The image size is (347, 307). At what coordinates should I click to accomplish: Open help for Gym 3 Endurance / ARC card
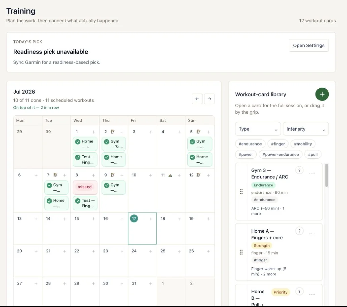[x=299, y=170]
